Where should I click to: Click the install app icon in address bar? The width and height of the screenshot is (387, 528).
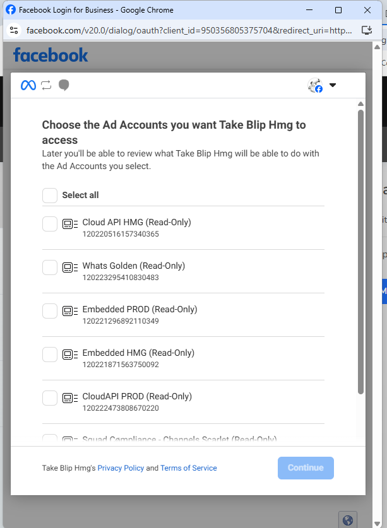coord(367,30)
